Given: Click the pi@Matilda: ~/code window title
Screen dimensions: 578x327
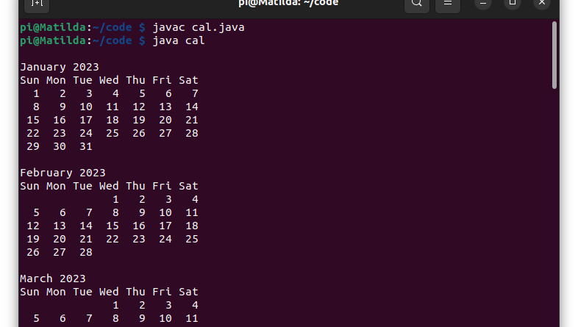Looking at the screenshot, I should point(288,3).
